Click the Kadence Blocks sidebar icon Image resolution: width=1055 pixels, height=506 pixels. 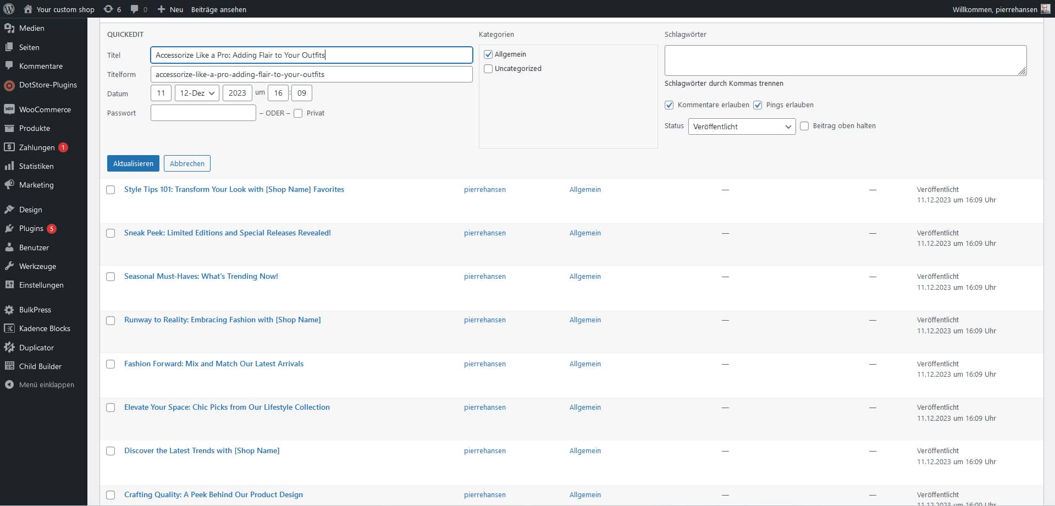tap(9, 328)
